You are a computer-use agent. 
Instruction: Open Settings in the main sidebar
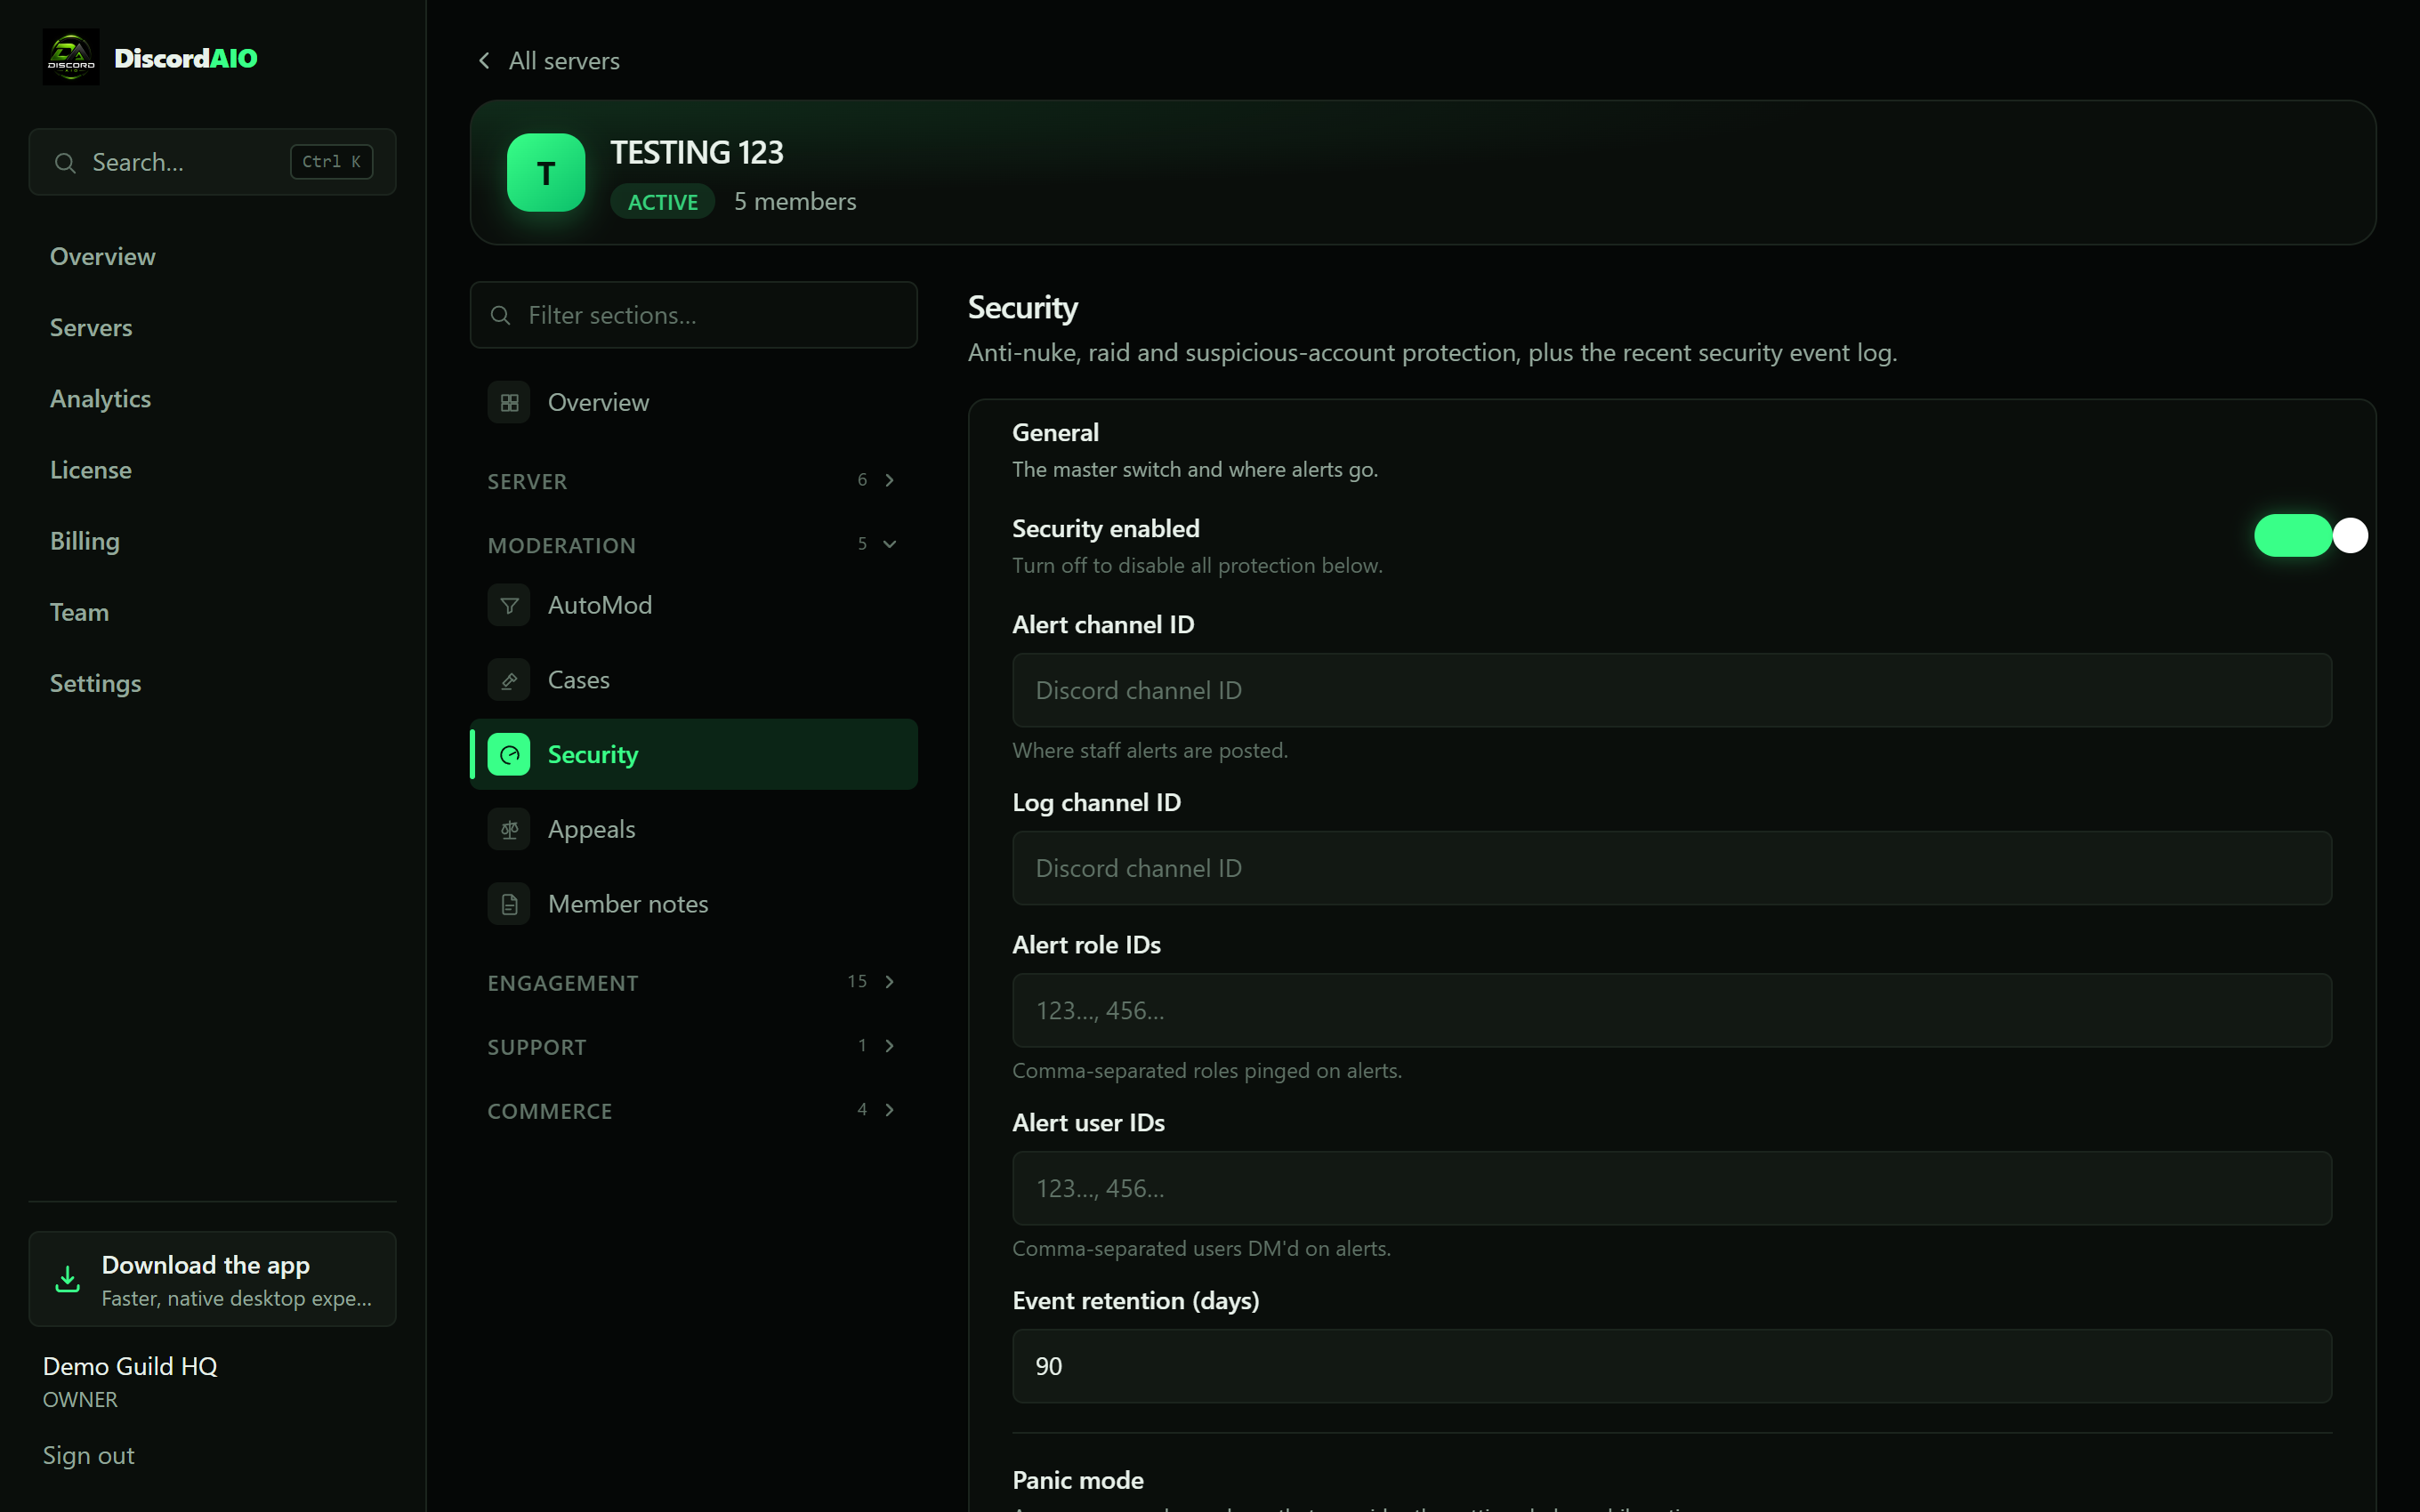pos(96,683)
